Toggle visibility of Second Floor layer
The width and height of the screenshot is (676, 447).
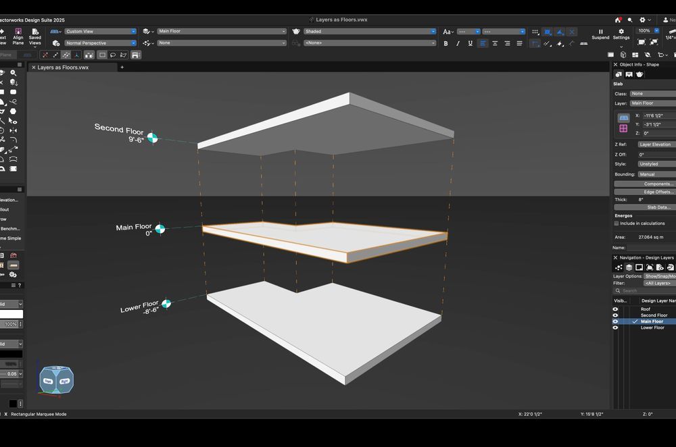click(x=615, y=315)
